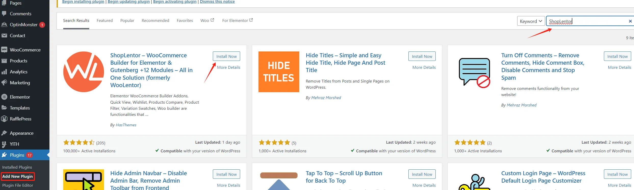This screenshot has width=634, height=190.
Task: Click the Pages sidebar icon
Action: (x=4, y=3)
